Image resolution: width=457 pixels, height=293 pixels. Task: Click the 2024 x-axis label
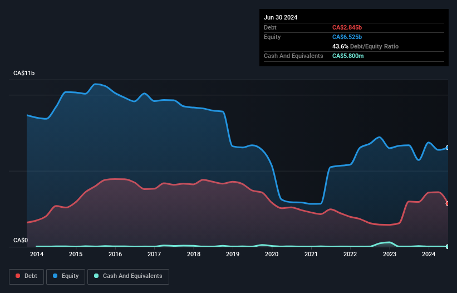click(429, 254)
